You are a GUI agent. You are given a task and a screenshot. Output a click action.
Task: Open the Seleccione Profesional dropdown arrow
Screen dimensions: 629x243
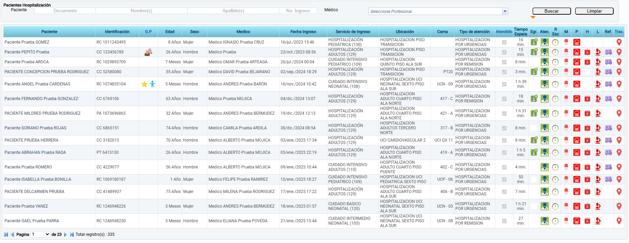505,11
